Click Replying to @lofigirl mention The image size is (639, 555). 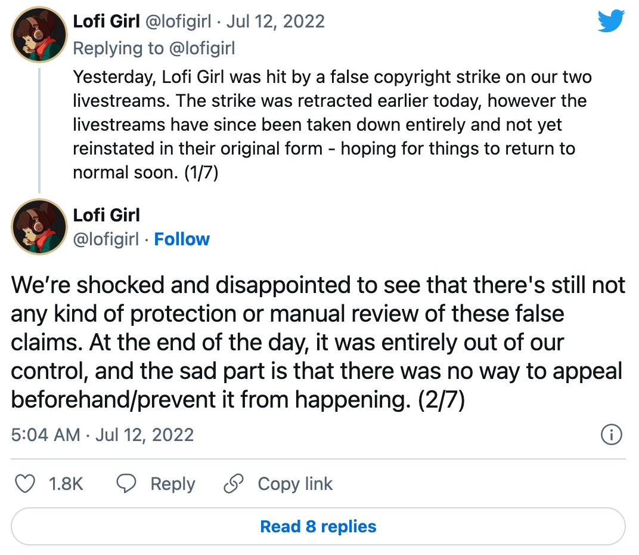pos(201,48)
